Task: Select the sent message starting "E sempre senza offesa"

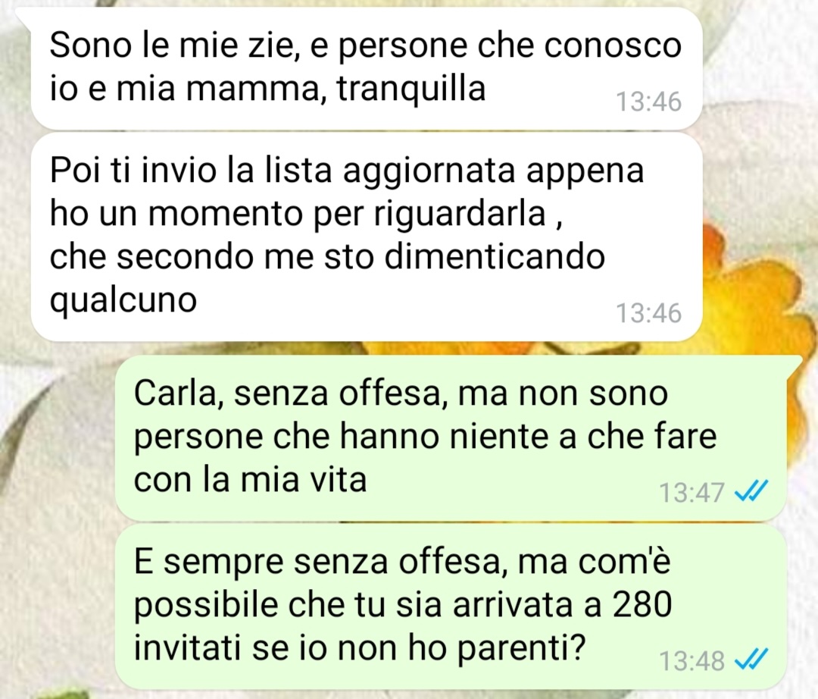Action: tap(450, 607)
